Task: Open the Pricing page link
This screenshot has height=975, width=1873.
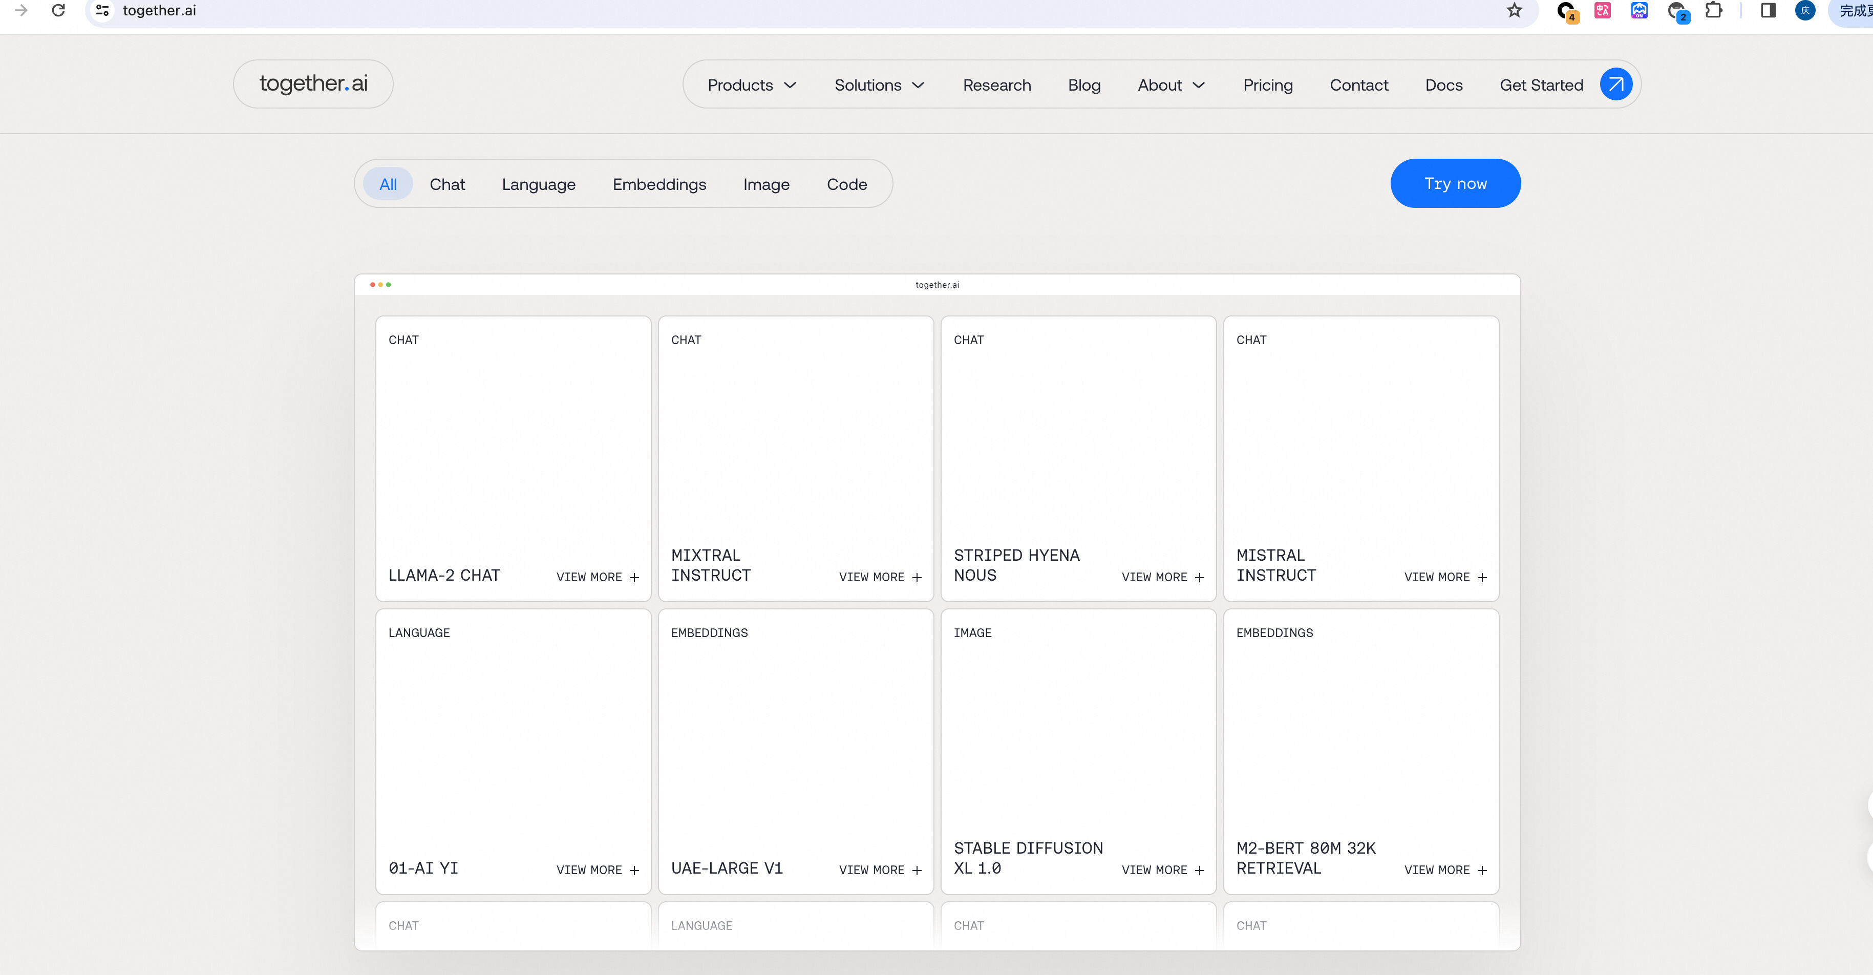Action: pyautogui.click(x=1267, y=85)
